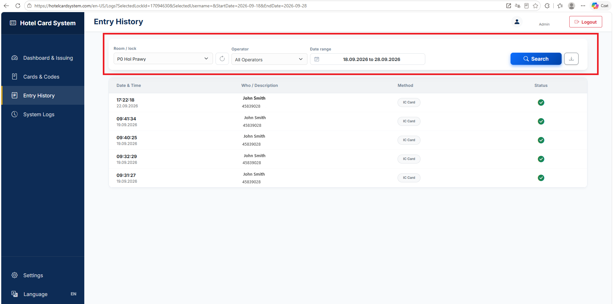Click the blue Search button
Screen dimensions: 613x304
(536, 59)
